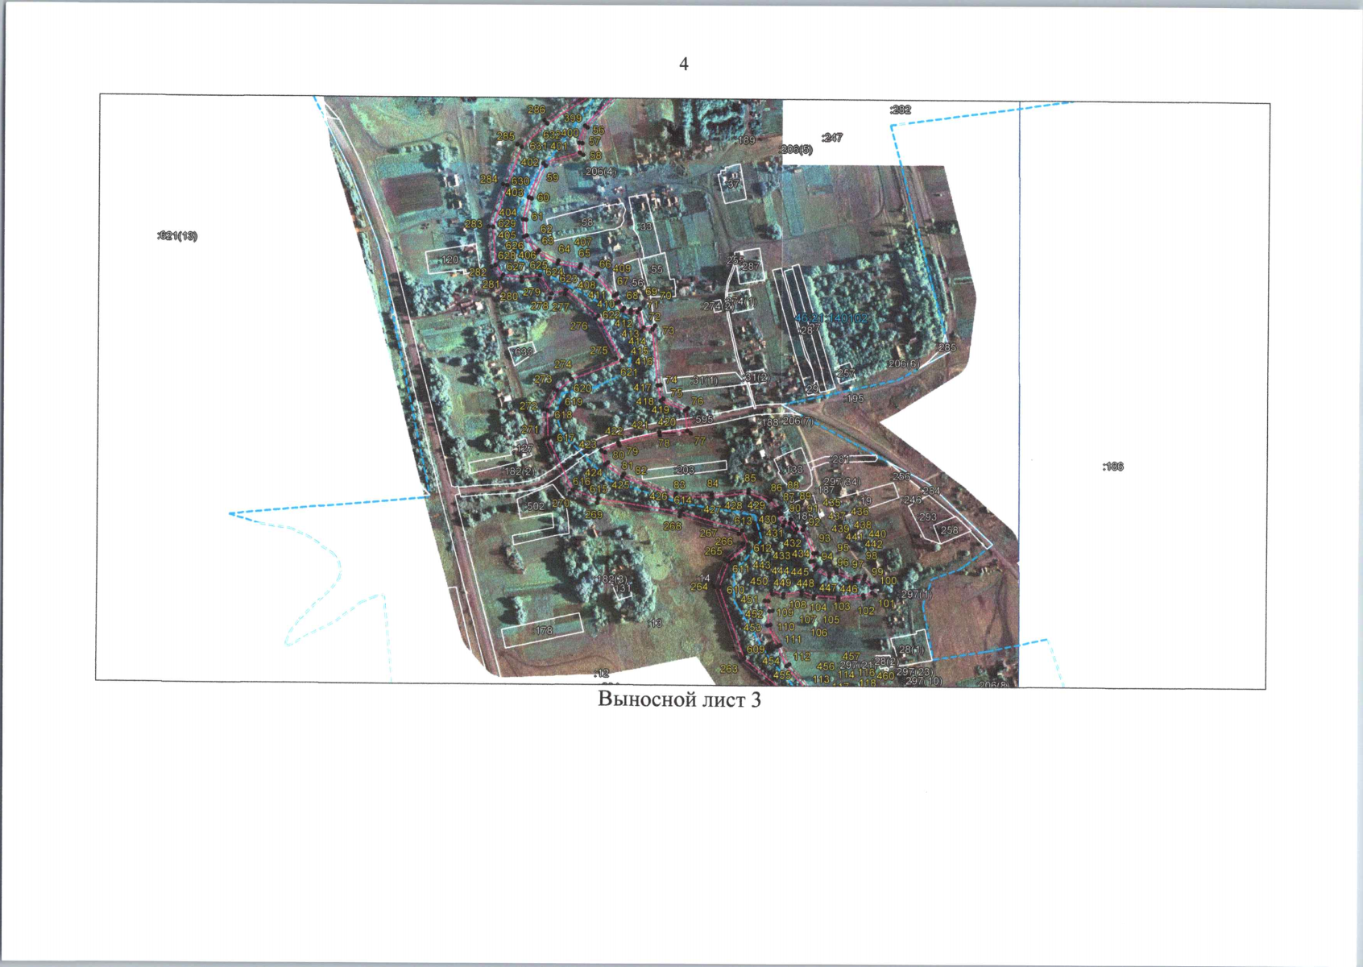Click the :282 label near top border
Viewport: 1363px width, 967px height.
click(x=900, y=110)
